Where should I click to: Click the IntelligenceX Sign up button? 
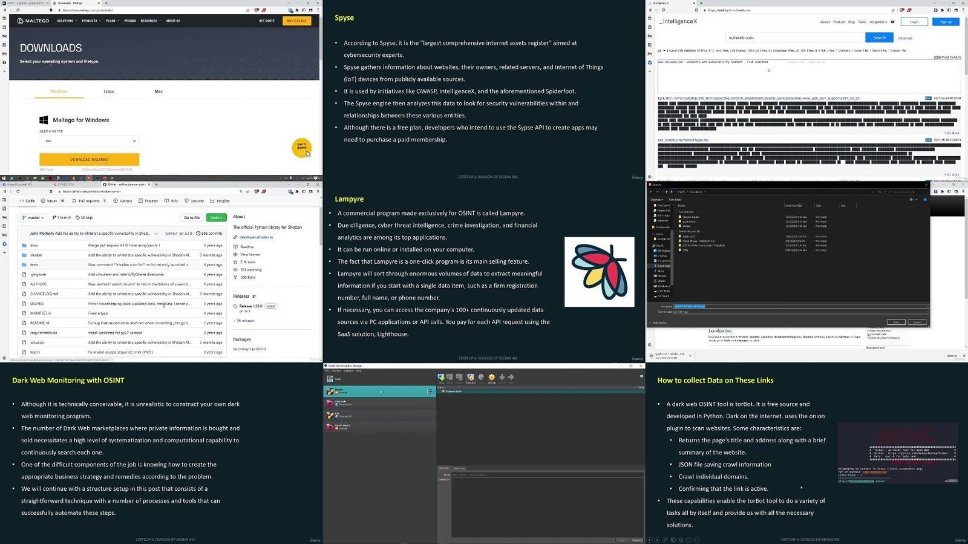click(x=946, y=22)
